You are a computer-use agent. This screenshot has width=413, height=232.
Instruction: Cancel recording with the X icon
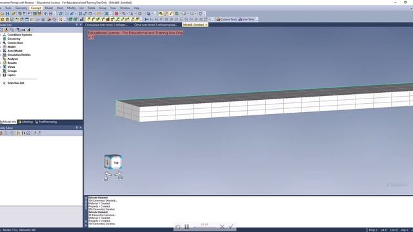(222, 227)
